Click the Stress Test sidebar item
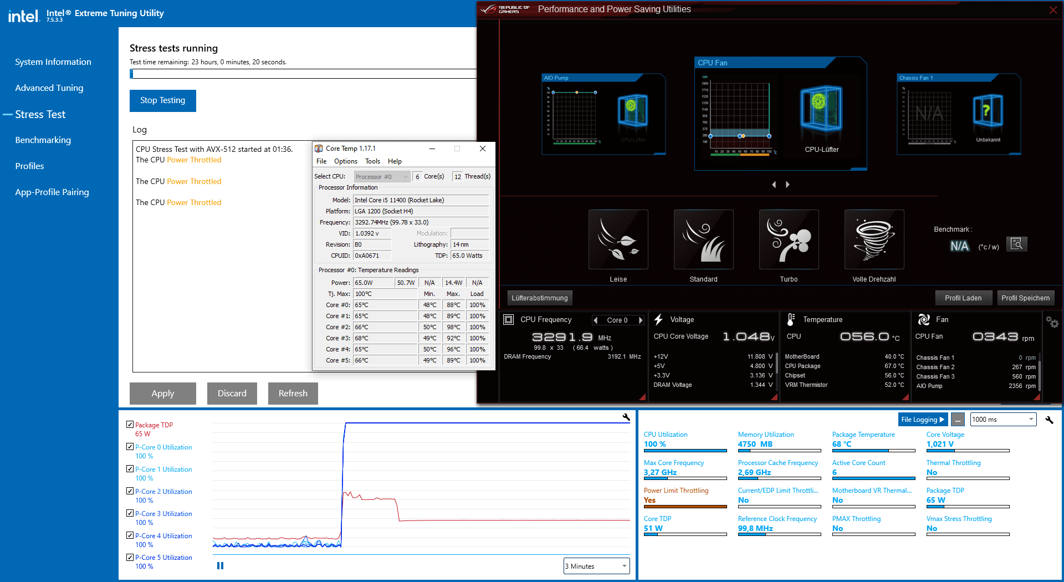 pos(40,114)
